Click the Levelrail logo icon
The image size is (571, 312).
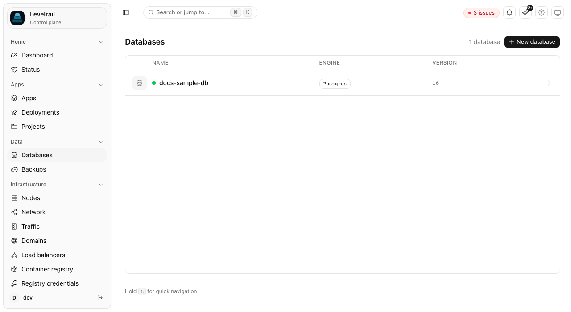coord(17,18)
